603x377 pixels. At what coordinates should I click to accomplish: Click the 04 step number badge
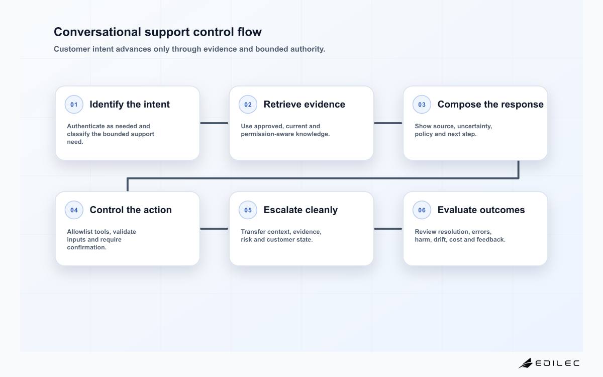click(74, 210)
